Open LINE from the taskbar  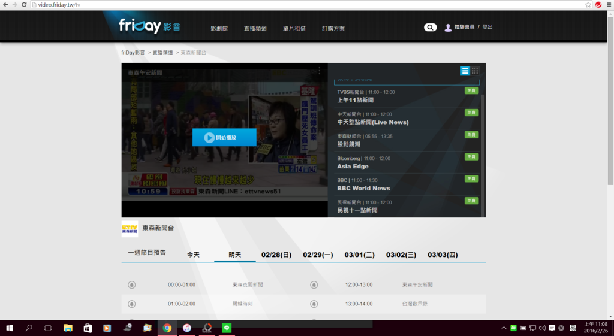coord(227,328)
